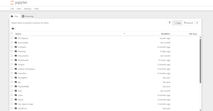Click the root folder breadcrumb icon
Viewport: 213px width, 111px height.
13,28
